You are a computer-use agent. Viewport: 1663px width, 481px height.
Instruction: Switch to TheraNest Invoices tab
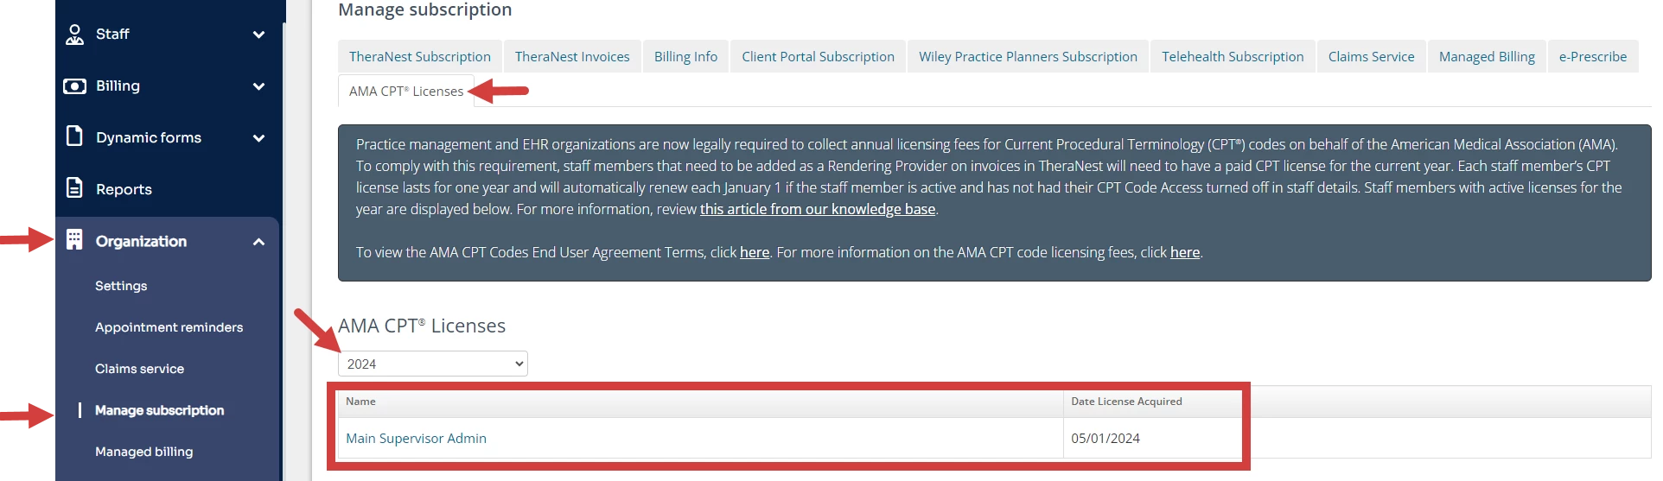(572, 56)
